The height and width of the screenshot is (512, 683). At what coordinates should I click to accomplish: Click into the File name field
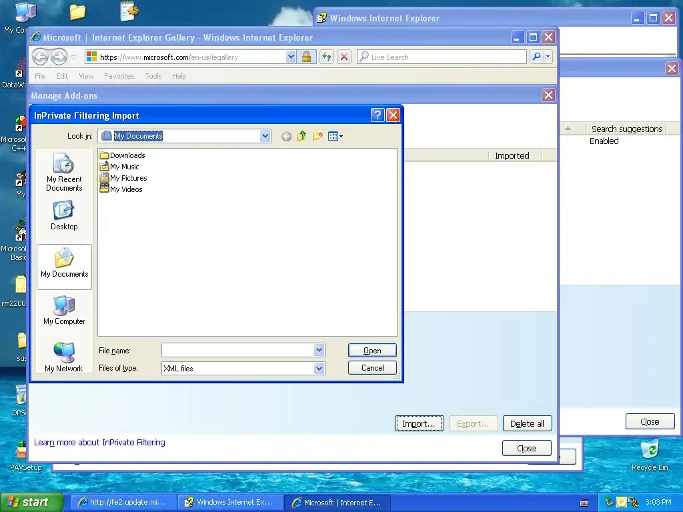[238, 350]
